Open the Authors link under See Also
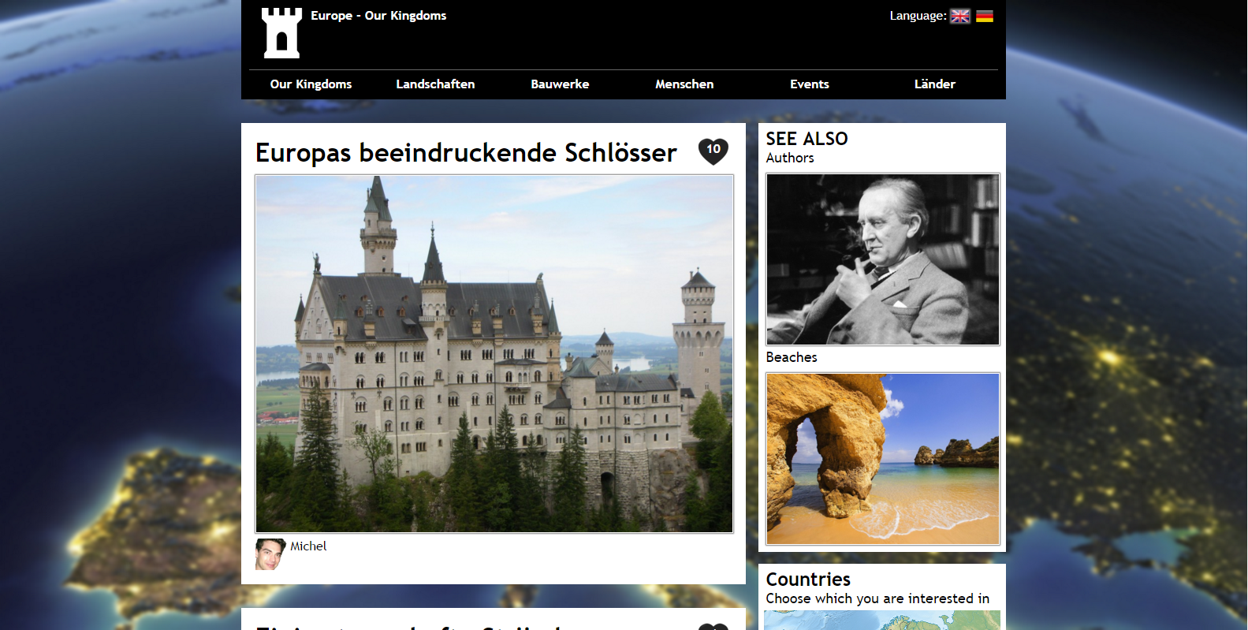The width and height of the screenshot is (1248, 630). 790,158
